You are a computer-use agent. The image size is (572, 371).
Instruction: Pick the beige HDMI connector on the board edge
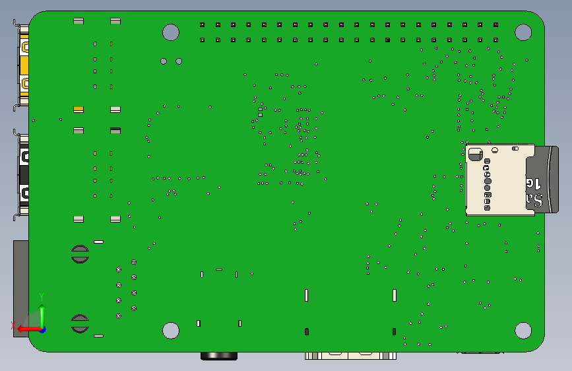pyautogui.click(x=350, y=356)
